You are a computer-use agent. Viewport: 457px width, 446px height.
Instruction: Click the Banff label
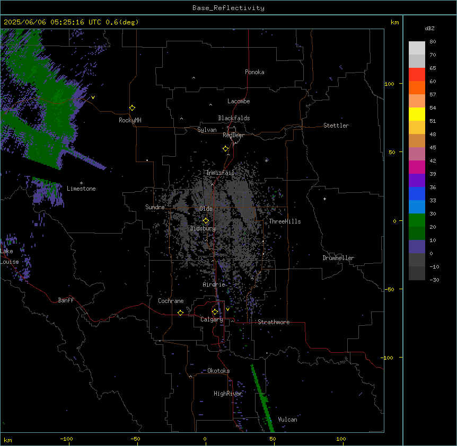(66, 300)
